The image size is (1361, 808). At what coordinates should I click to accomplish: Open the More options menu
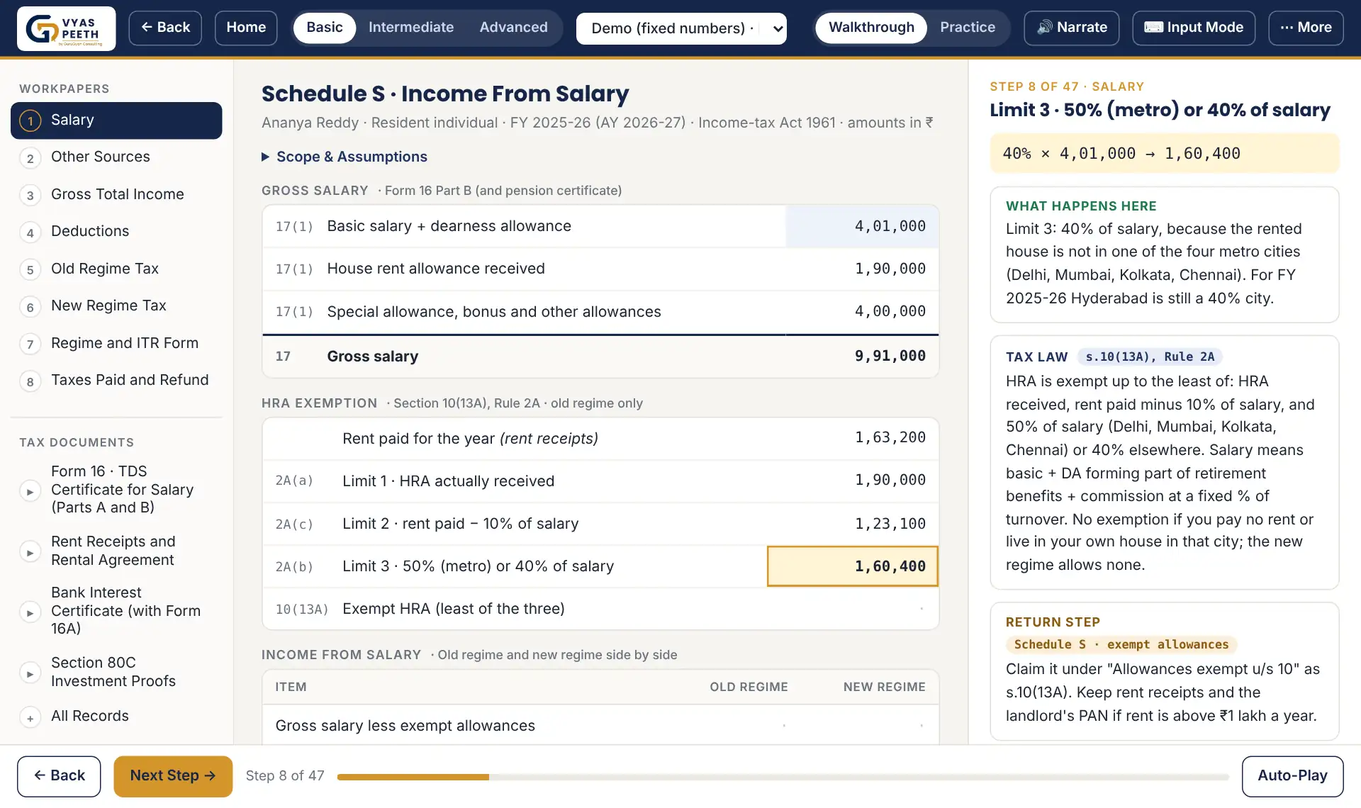point(1306,28)
